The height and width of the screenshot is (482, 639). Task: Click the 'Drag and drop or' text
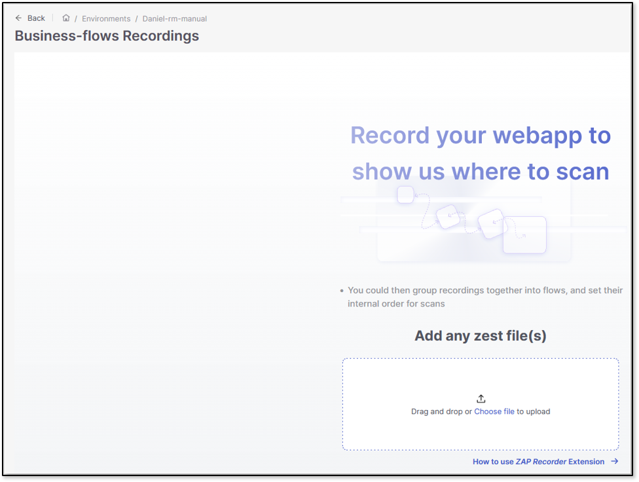(x=441, y=411)
